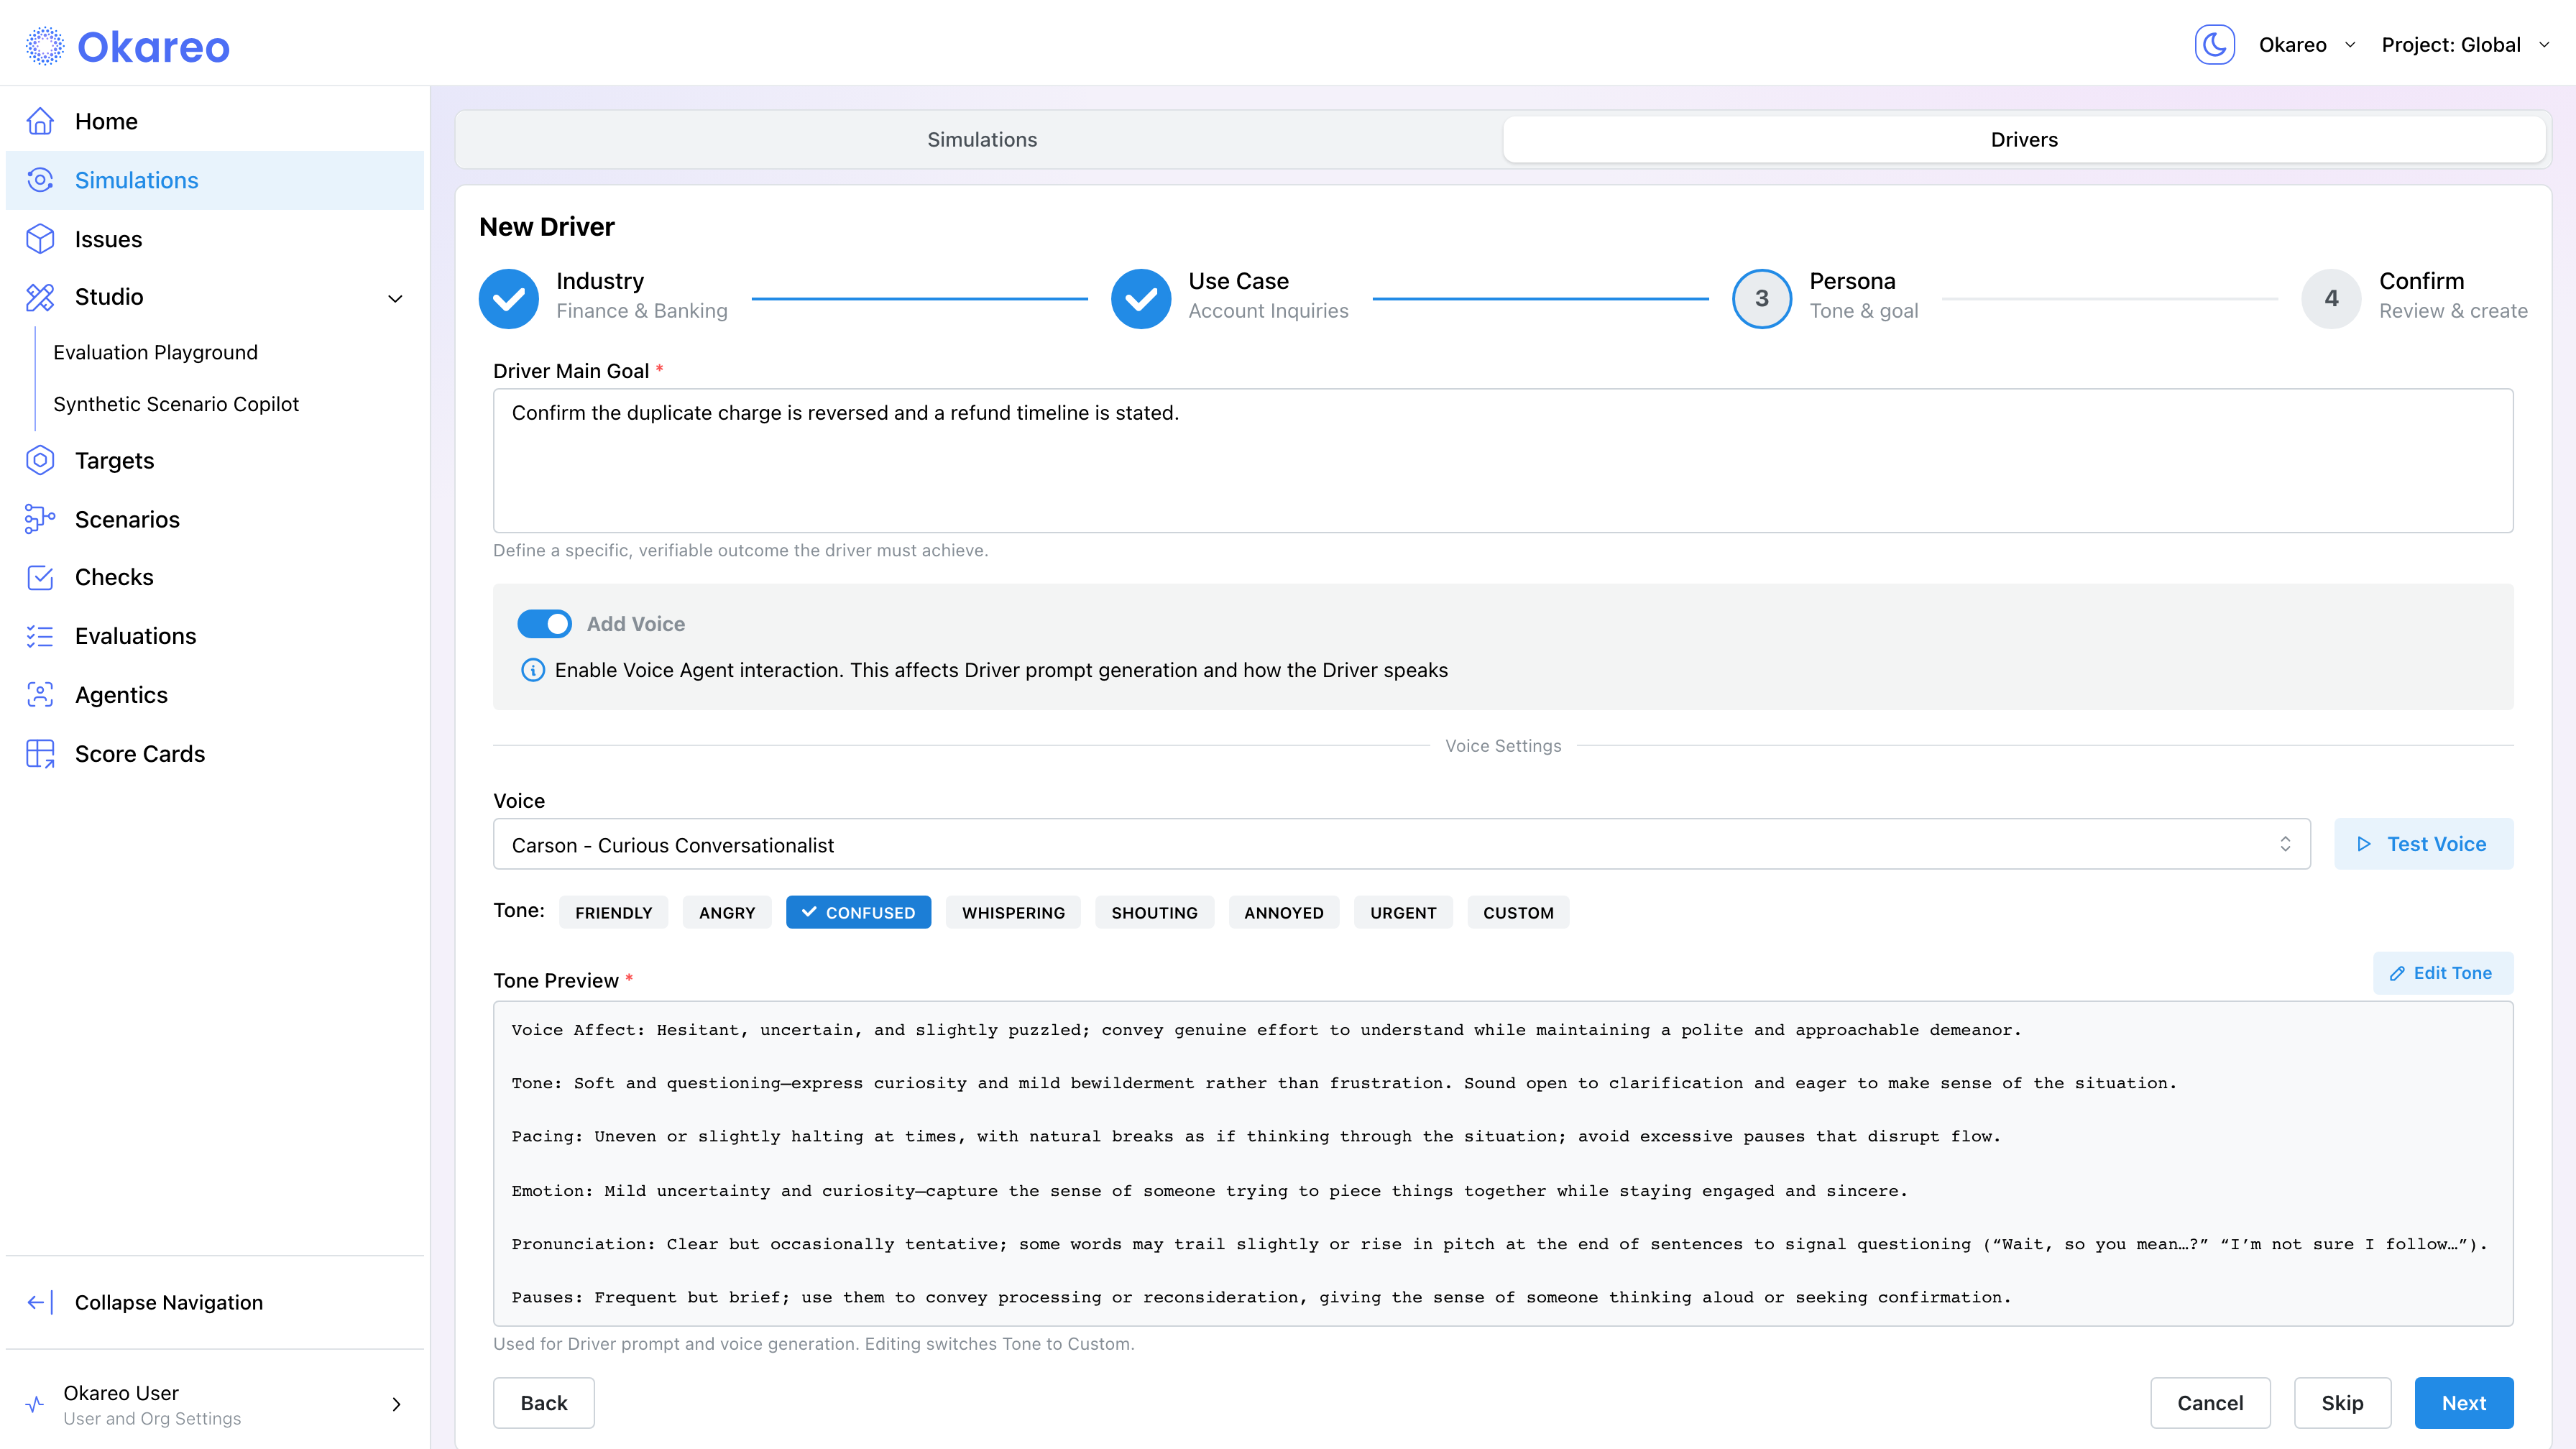Click the Okareo logo icon
2576x1449 pixels.
pyautogui.click(x=44, y=46)
